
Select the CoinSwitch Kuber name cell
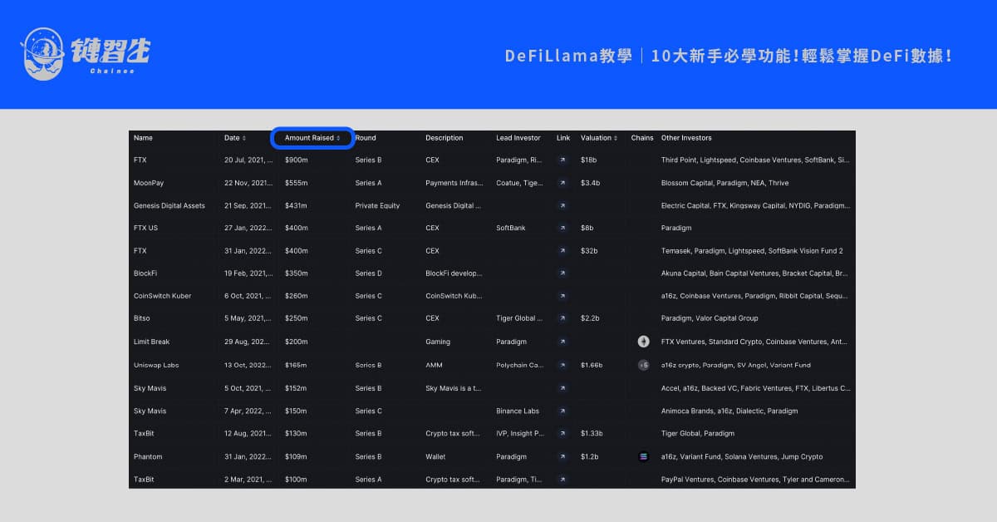(x=163, y=296)
